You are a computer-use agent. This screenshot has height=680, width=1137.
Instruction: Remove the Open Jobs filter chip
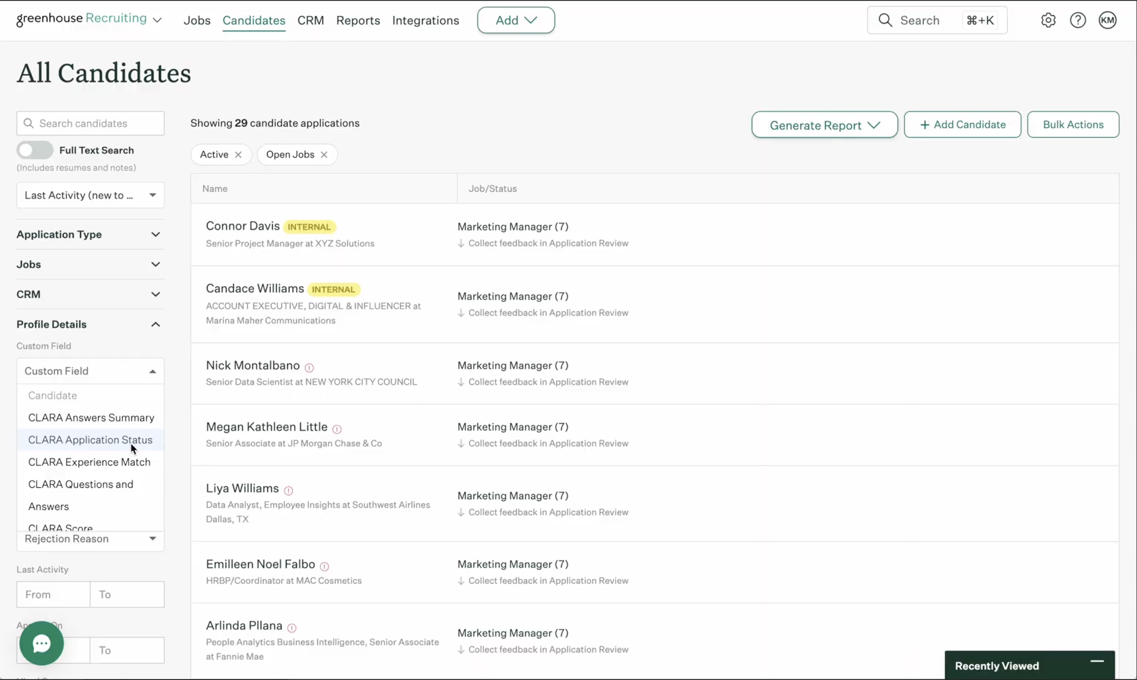(324, 155)
